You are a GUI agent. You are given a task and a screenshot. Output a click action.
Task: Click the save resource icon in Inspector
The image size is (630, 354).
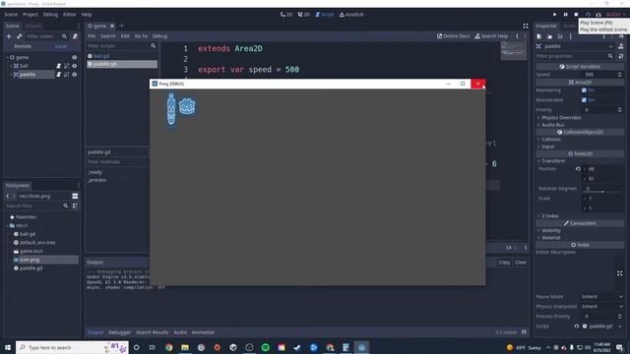click(560, 36)
